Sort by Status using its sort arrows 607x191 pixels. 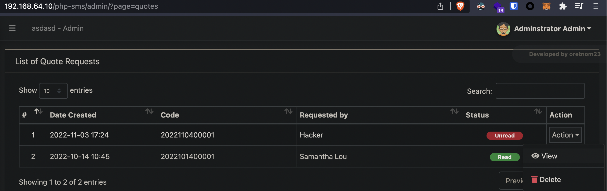point(538,112)
